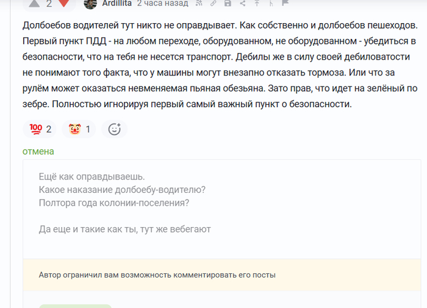Share the comment using share icon

[242, 3]
